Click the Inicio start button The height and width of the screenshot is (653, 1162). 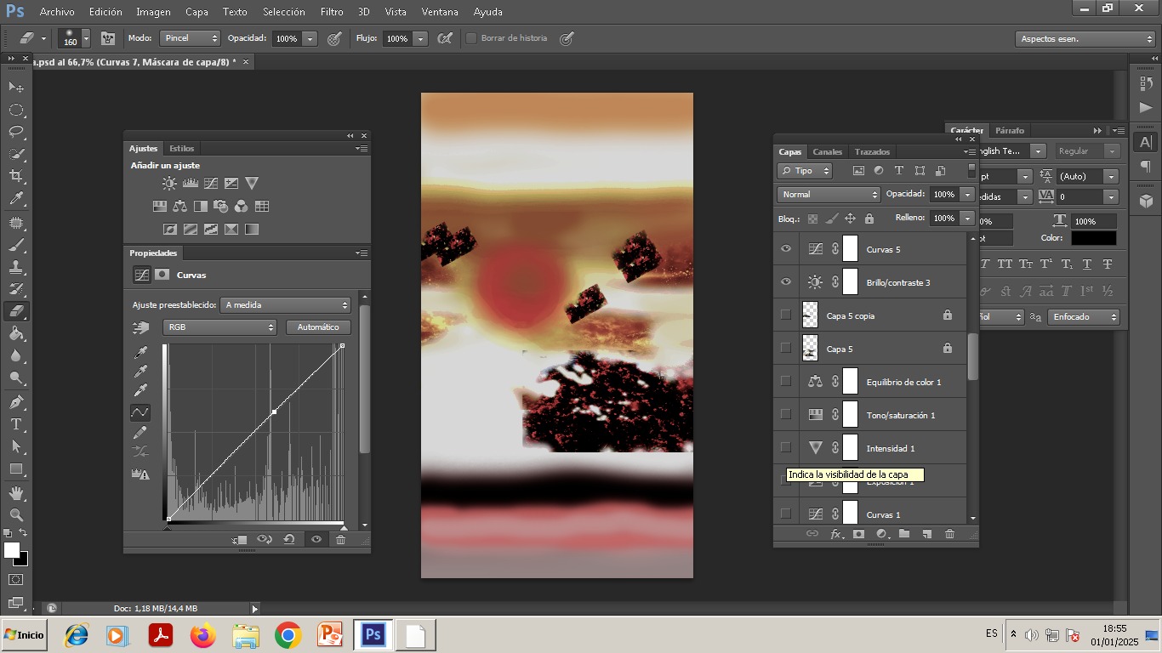(x=24, y=635)
